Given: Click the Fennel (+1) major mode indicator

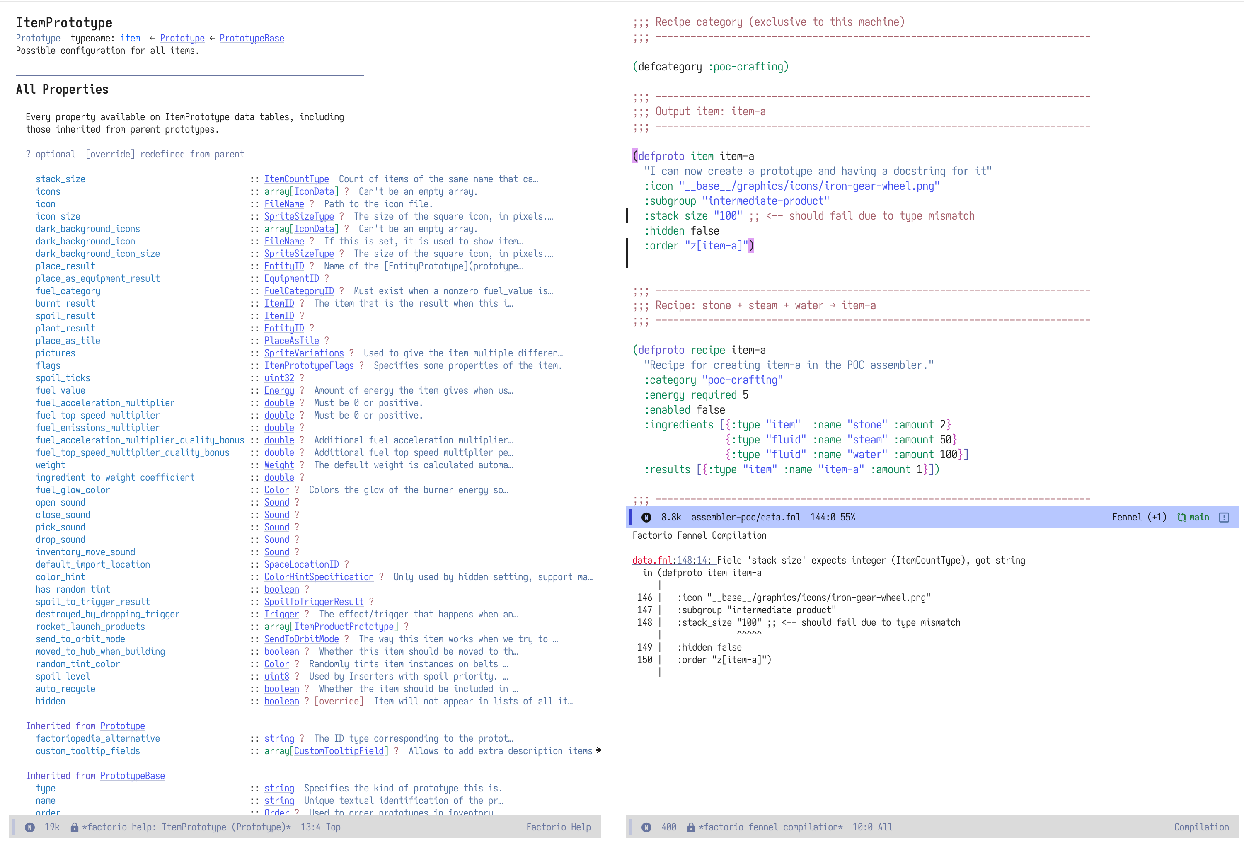Looking at the screenshot, I should (x=1139, y=517).
